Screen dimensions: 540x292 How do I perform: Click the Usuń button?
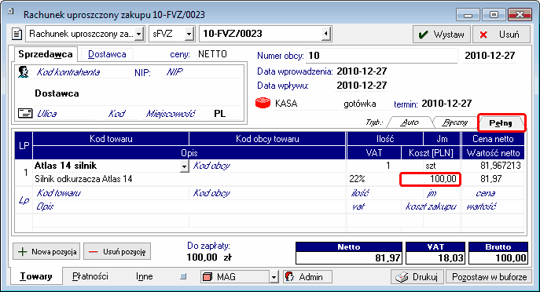[x=501, y=35]
